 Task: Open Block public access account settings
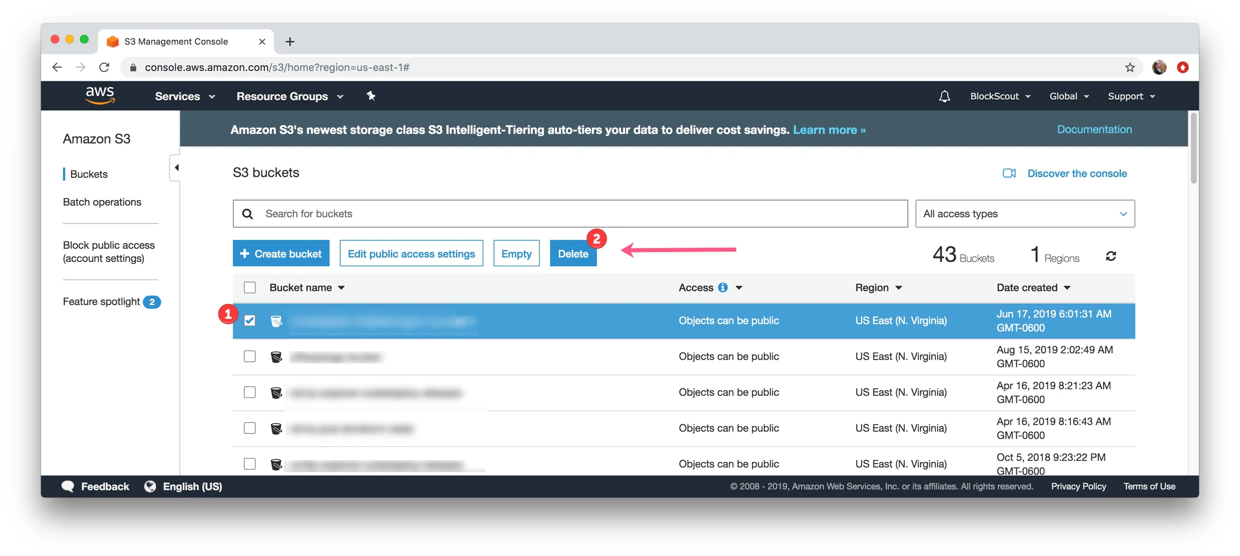(109, 252)
